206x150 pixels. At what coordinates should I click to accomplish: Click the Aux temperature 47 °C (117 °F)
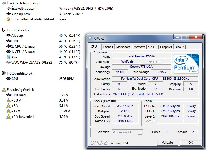click(70, 57)
